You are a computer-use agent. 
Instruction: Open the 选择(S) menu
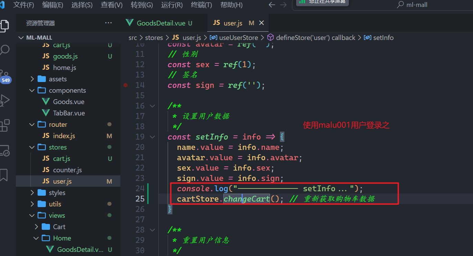[x=82, y=5]
